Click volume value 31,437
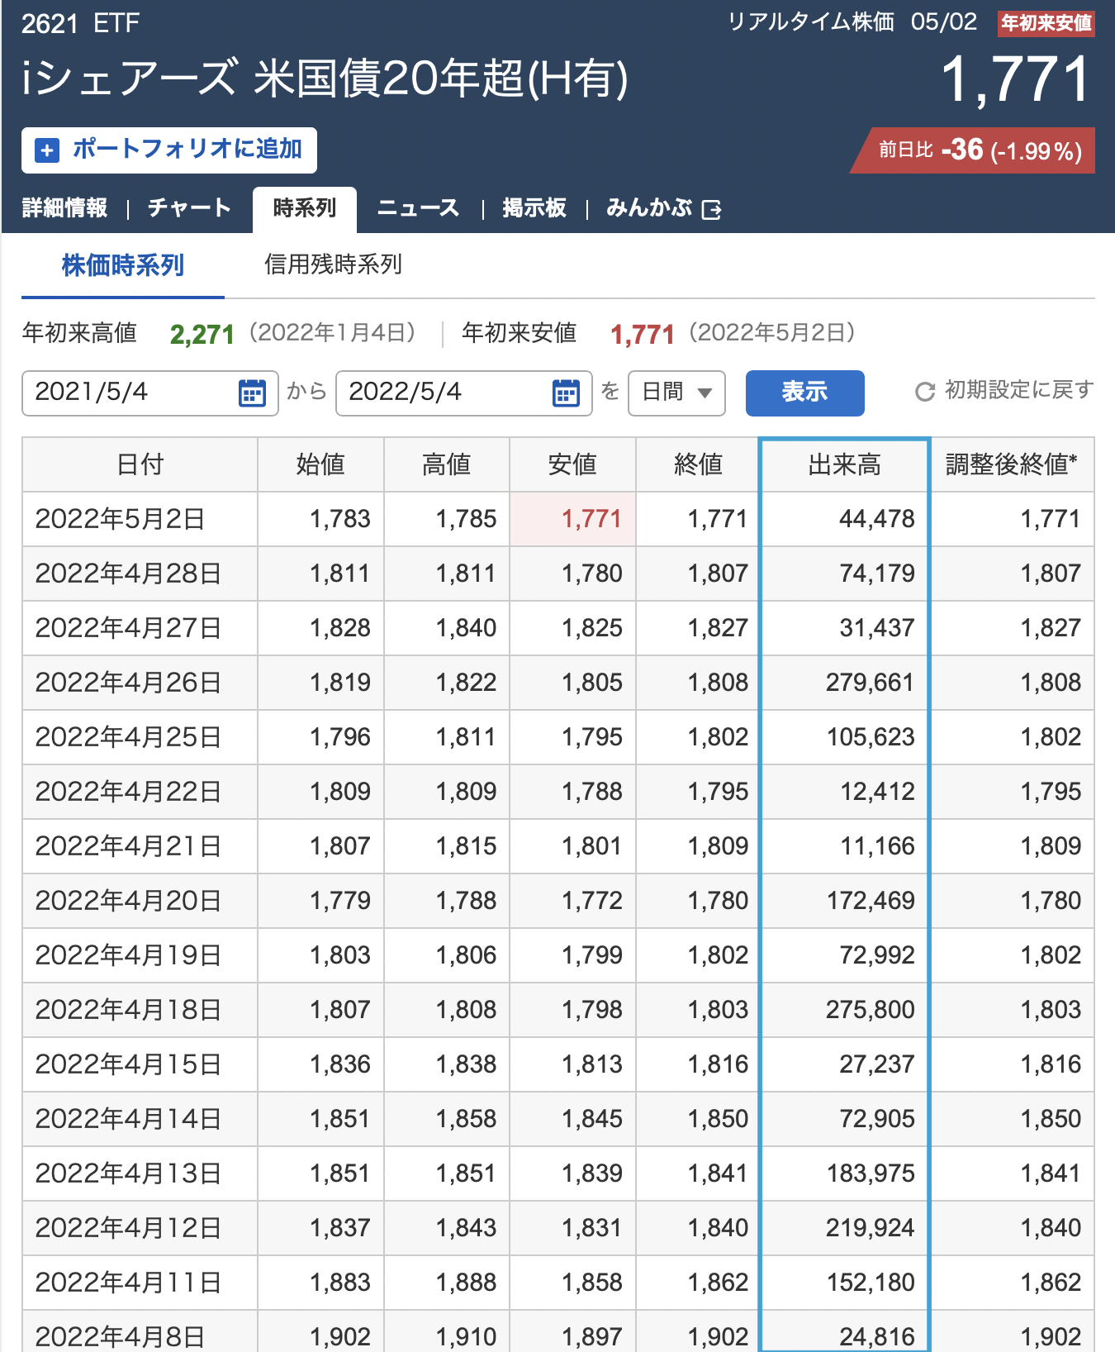The height and width of the screenshot is (1352, 1115). coord(877,628)
